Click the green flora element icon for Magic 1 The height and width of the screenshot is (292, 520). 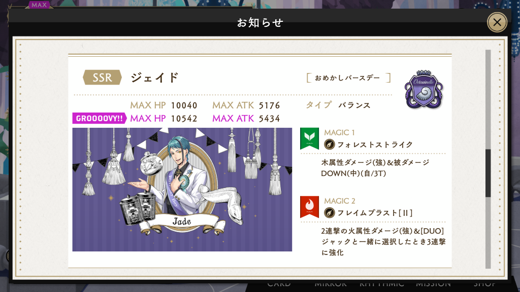tap(309, 138)
